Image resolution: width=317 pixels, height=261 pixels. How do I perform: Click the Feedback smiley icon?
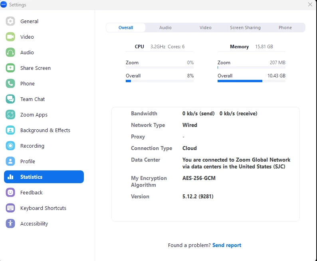10,192
